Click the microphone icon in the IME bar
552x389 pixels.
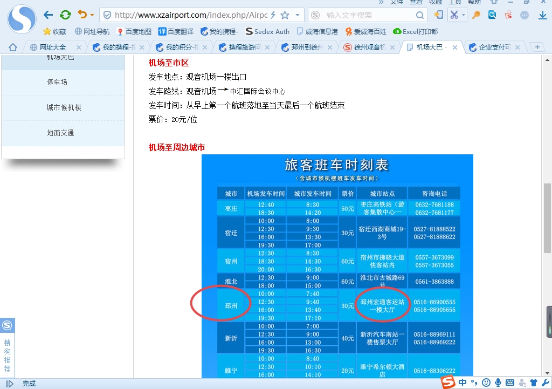498,383
